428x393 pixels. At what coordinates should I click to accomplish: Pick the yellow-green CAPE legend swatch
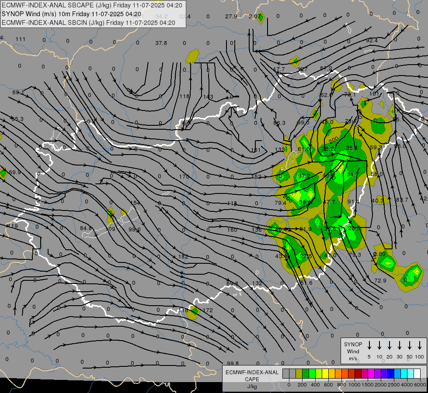point(319,373)
